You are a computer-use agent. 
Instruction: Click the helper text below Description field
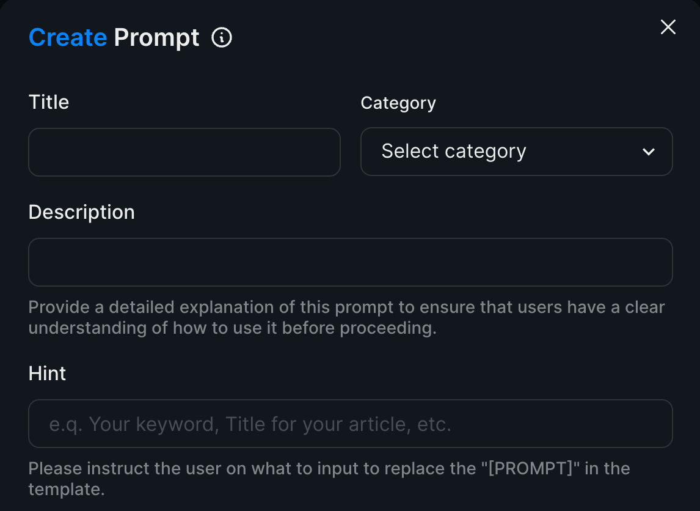point(346,307)
